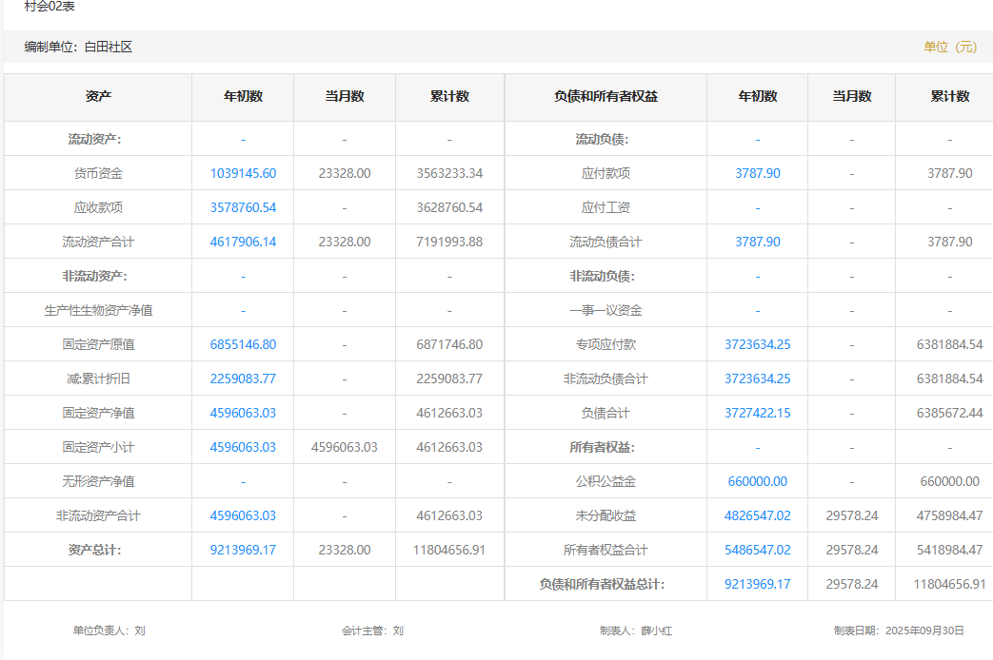The width and height of the screenshot is (993, 660).
Task: Click 减:累计折旧 opening value 2259083.77
Action: tap(243, 379)
